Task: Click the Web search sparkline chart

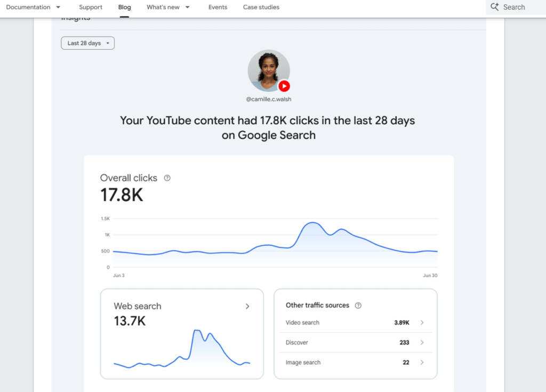Action: pyautogui.click(x=182, y=348)
